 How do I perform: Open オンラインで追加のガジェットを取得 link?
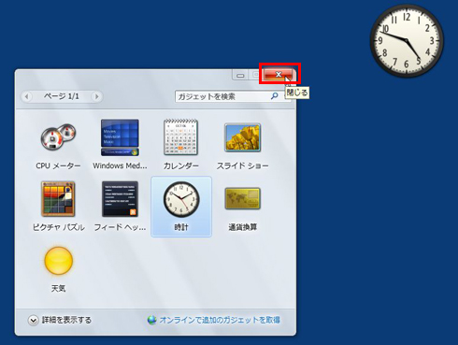(220, 320)
